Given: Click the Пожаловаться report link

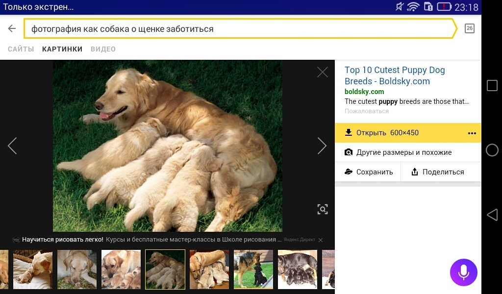Looking at the screenshot, I should click(x=366, y=111).
